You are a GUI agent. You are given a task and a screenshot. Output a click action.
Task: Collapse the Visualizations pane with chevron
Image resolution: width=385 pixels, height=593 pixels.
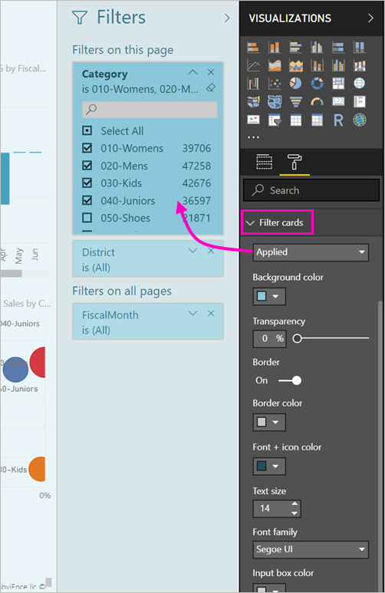(370, 18)
